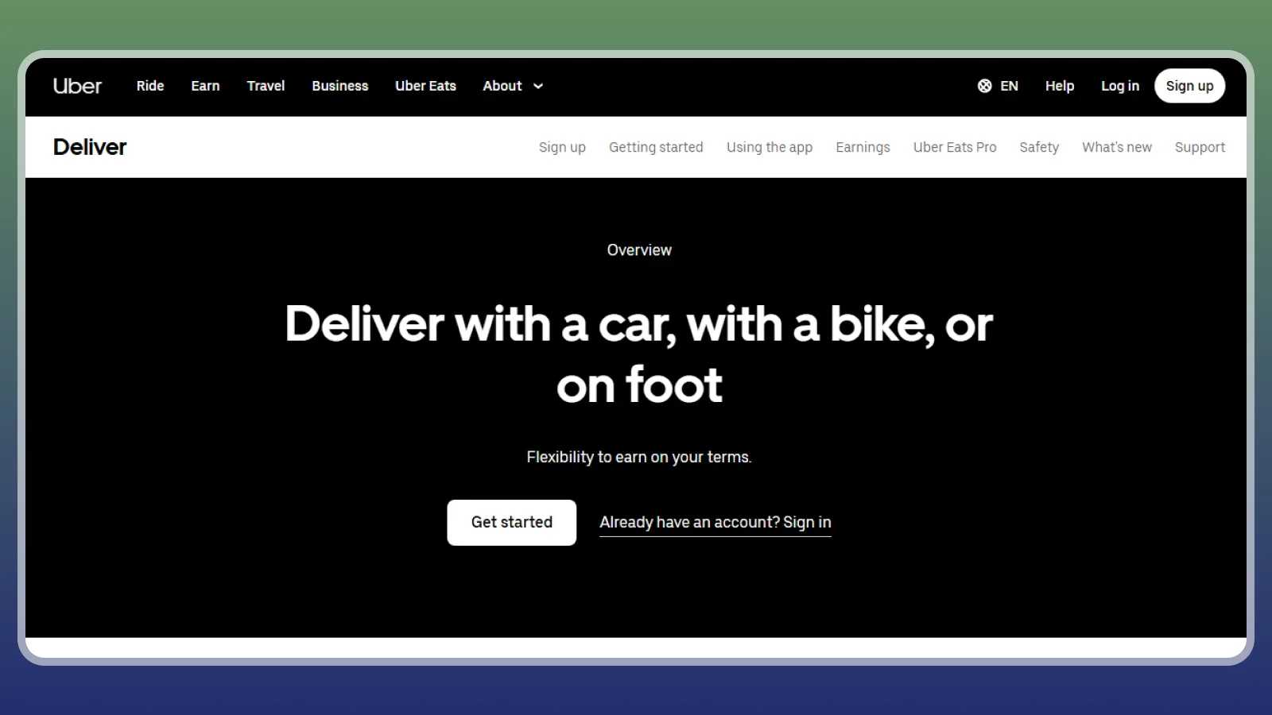This screenshot has height=715, width=1272.
Task: Click Log in
Action: click(x=1120, y=86)
